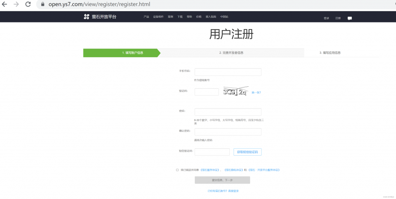Focus the 短信验证码 input field
The height and width of the screenshot is (199, 396).
[x=212, y=152]
